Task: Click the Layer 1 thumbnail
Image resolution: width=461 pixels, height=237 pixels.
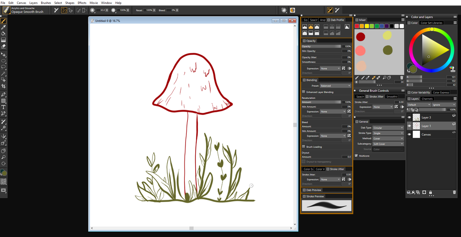Action: (416, 125)
